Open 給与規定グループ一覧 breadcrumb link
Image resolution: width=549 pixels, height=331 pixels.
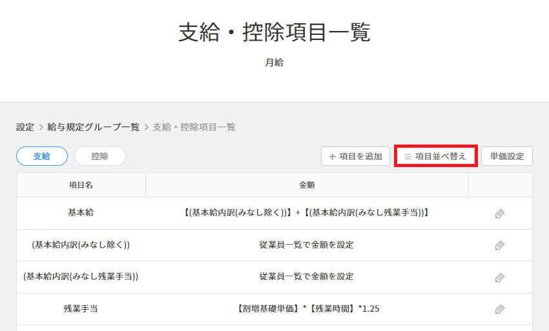[x=94, y=127]
